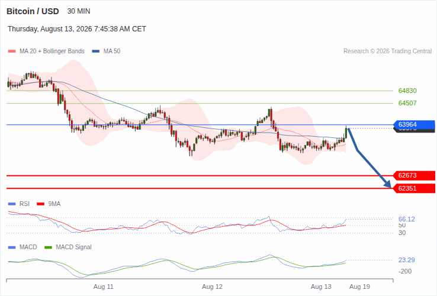Screen dimensions: 437x296
Task: Click the MA 20 + Bollinger Bands legend swatch
Action: pos(12,52)
